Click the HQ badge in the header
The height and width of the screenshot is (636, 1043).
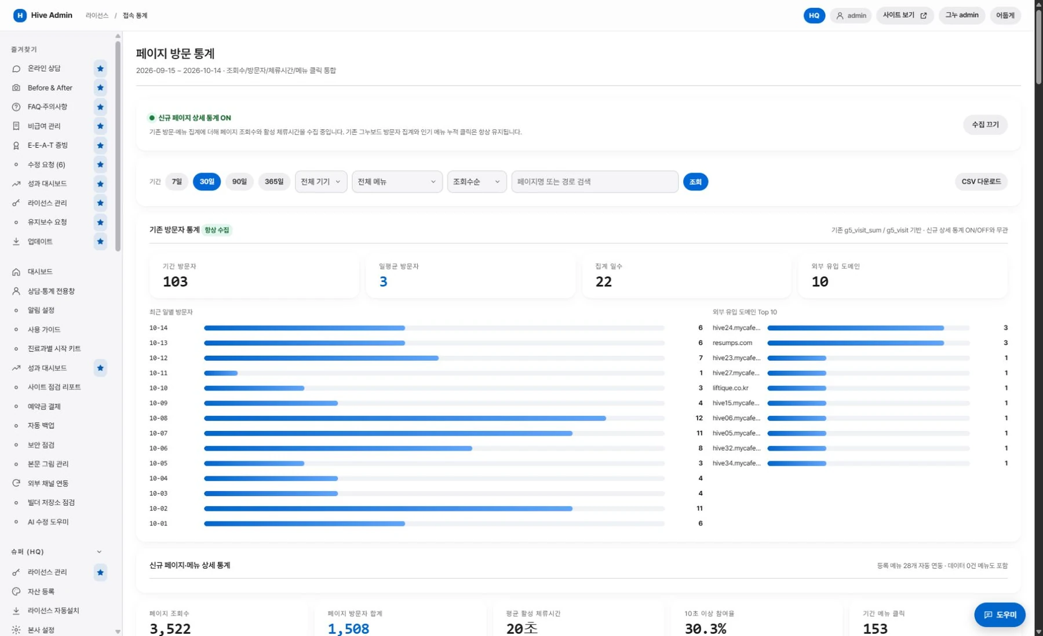pos(814,16)
